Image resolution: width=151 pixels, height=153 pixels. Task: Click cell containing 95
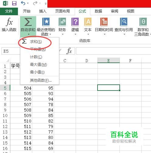tap(43, 88)
